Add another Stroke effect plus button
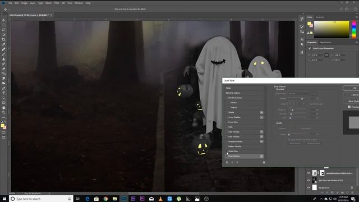The image size is (359, 202). (x=262, y=112)
